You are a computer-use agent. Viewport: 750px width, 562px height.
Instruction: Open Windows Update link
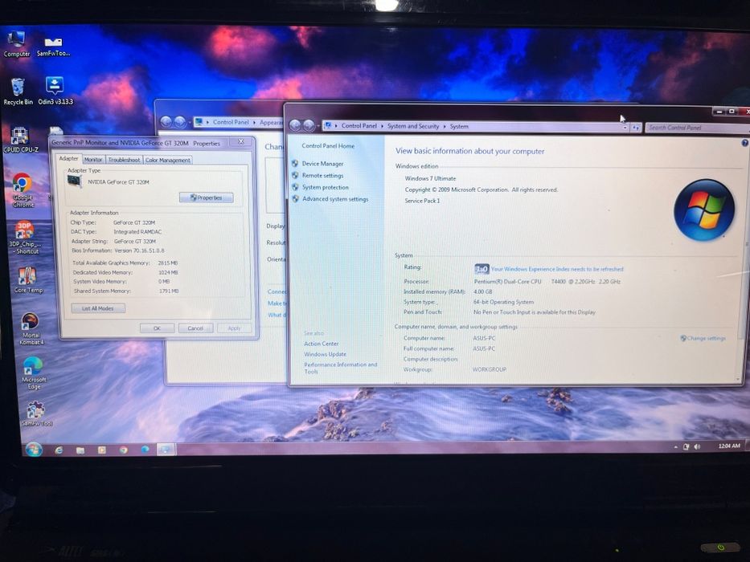[x=325, y=354]
